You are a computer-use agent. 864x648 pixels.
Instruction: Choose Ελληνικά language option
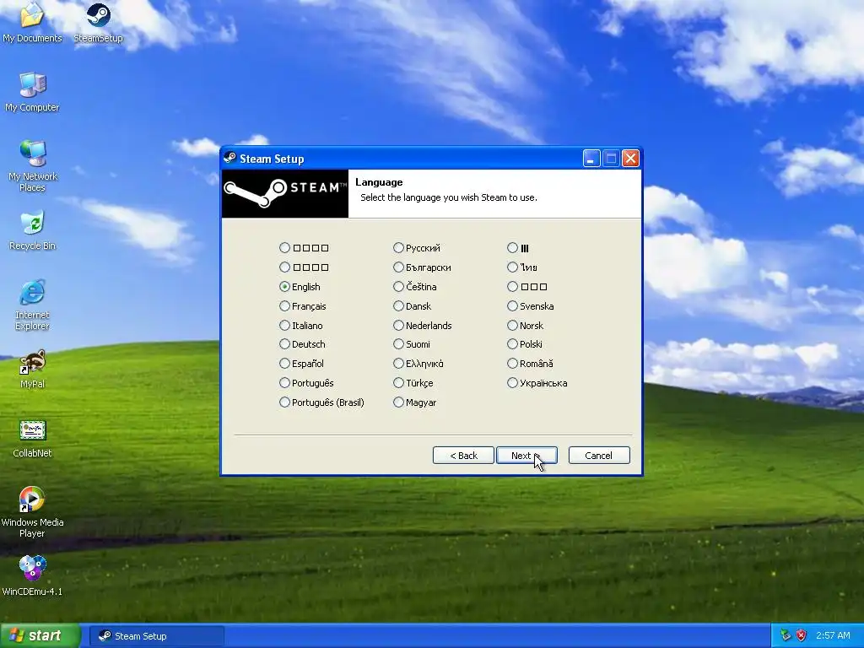(418, 363)
